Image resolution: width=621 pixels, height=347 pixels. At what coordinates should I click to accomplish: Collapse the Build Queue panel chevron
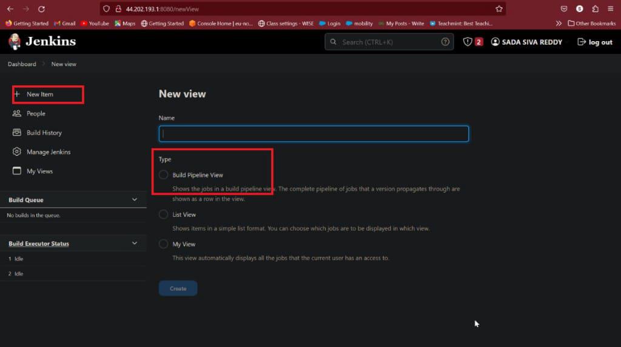(135, 200)
